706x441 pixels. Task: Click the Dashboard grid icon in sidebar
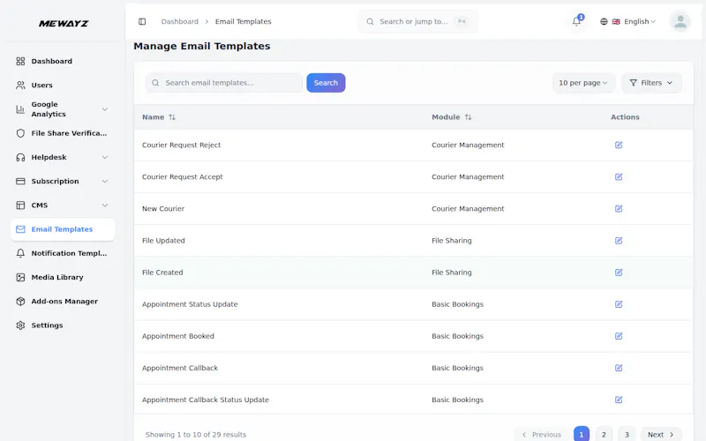click(x=20, y=61)
